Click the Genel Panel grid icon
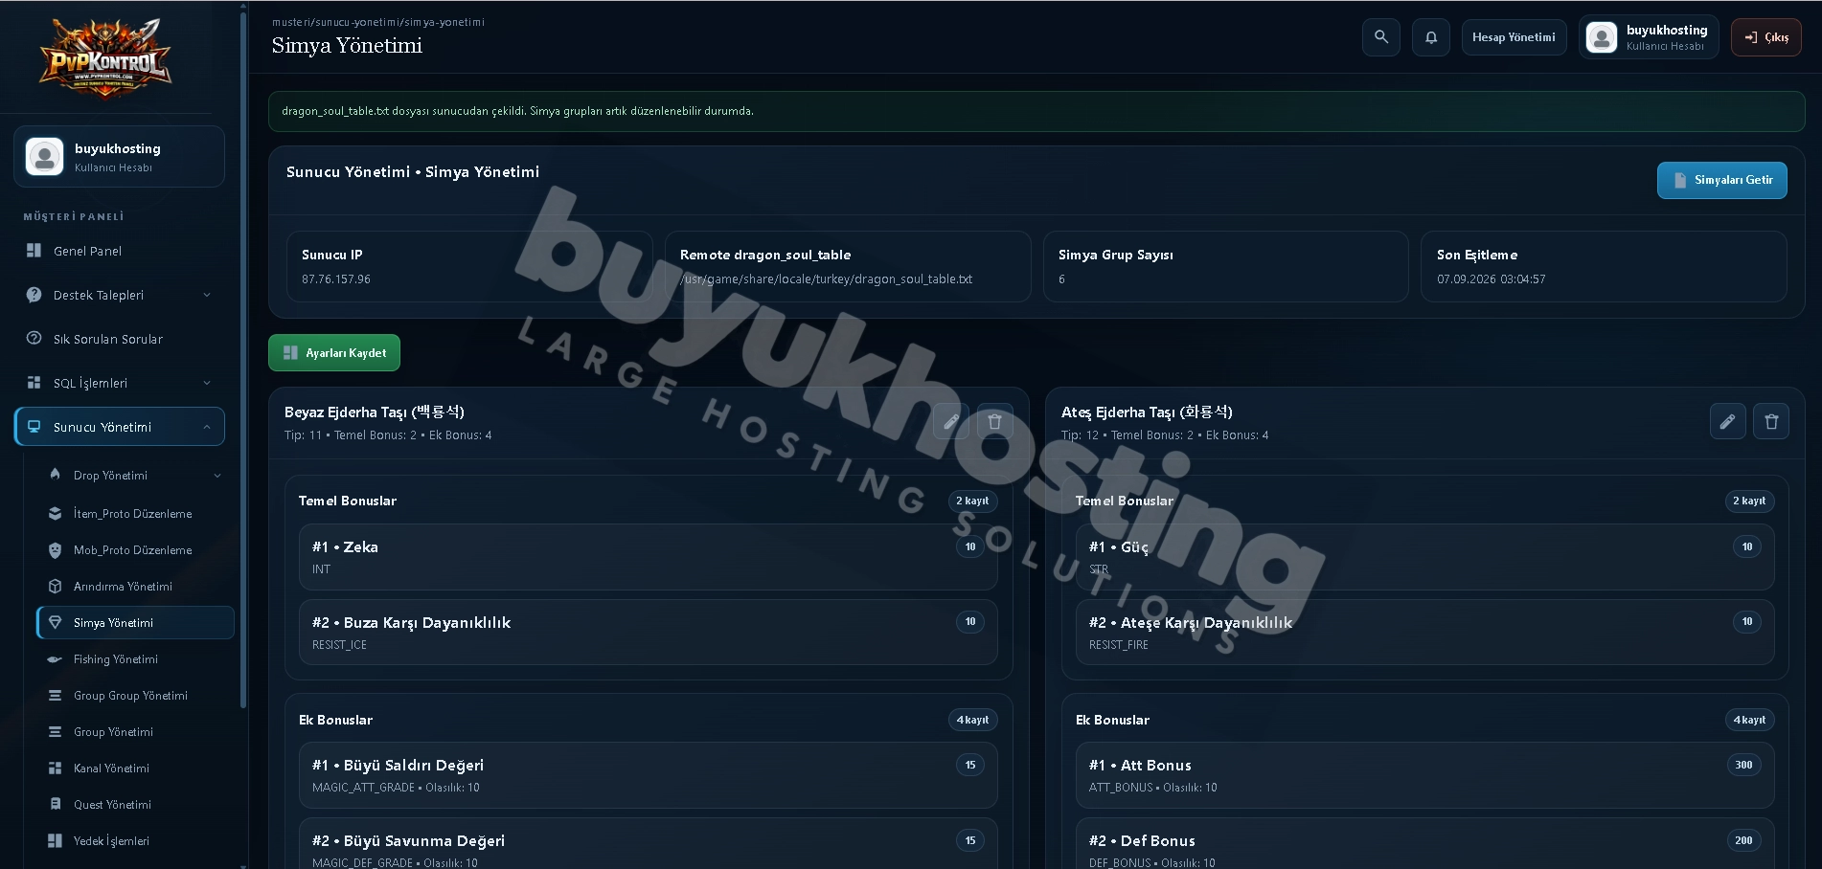This screenshot has height=869, width=1822. [34, 251]
